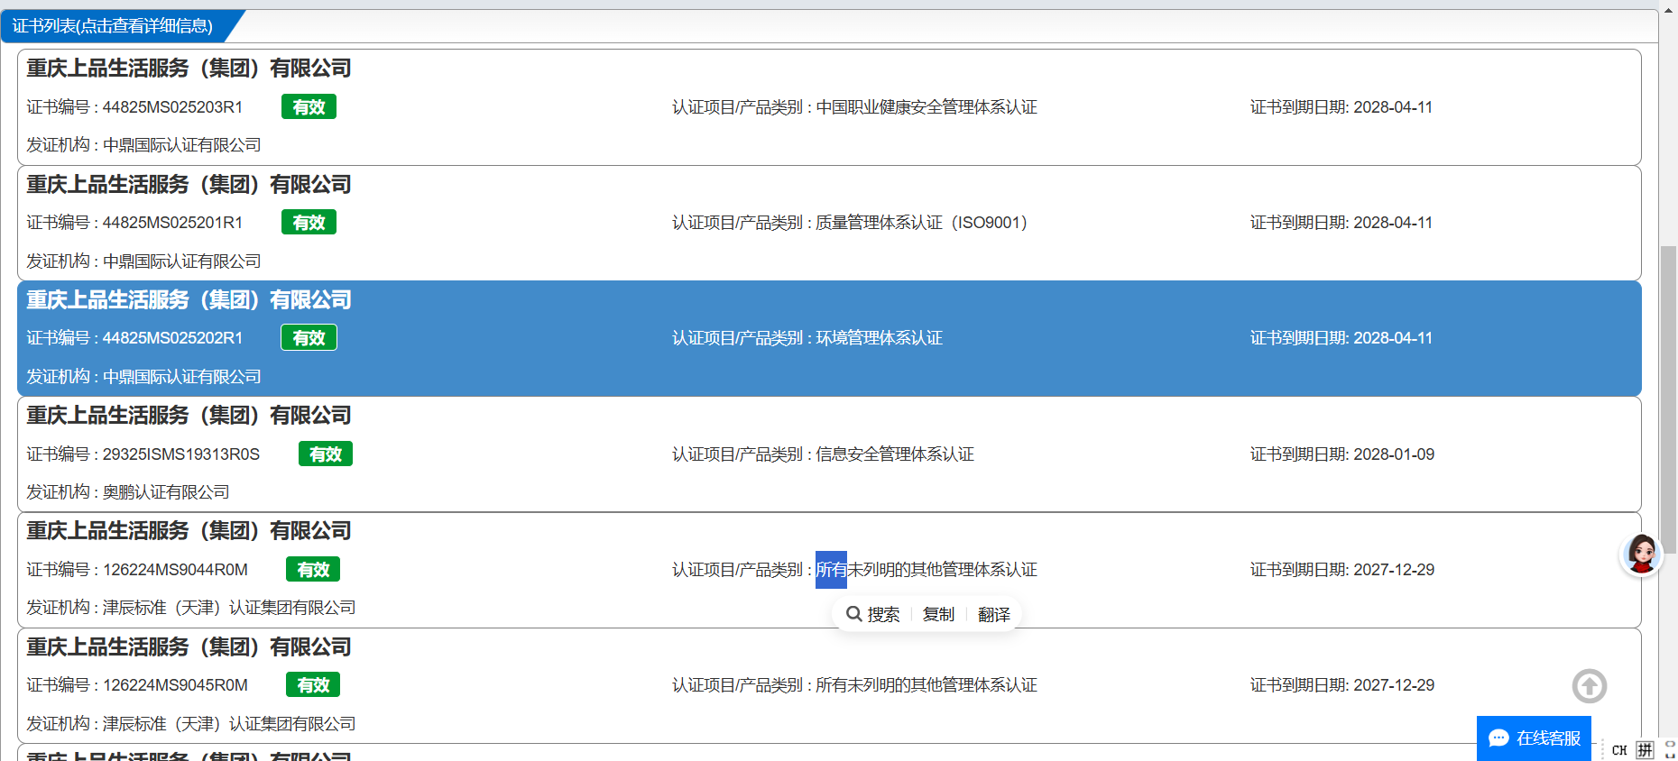The height and width of the screenshot is (761, 1678).
Task: Click the 有效 badge for certificate 44825MS025203R1
Action: (309, 107)
